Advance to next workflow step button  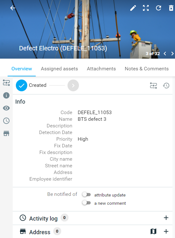pos(73,86)
